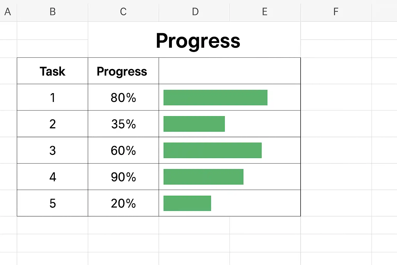Click the cell showing 60%
Image resolution: width=397 pixels, height=265 pixels.
coord(123,151)
